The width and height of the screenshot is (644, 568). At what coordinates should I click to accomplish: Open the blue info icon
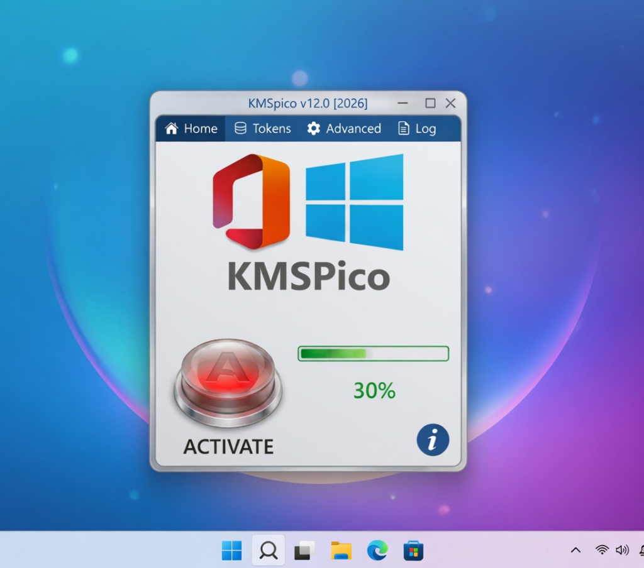[433, 440]
